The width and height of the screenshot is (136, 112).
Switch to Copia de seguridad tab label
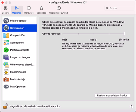[x=58, y=13]
